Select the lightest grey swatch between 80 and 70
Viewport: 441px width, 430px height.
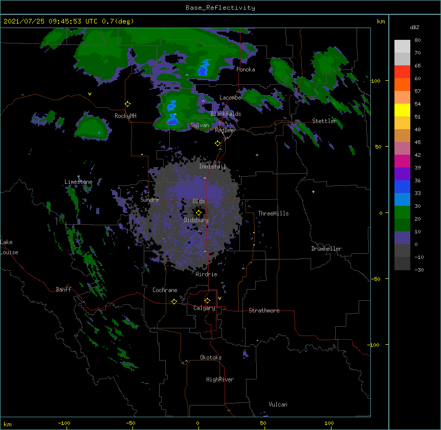[402, 46]
